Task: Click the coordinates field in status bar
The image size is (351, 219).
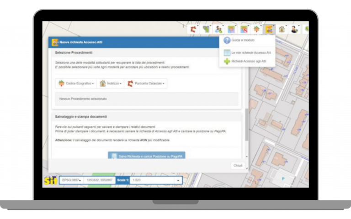Action: pos(99,180)
